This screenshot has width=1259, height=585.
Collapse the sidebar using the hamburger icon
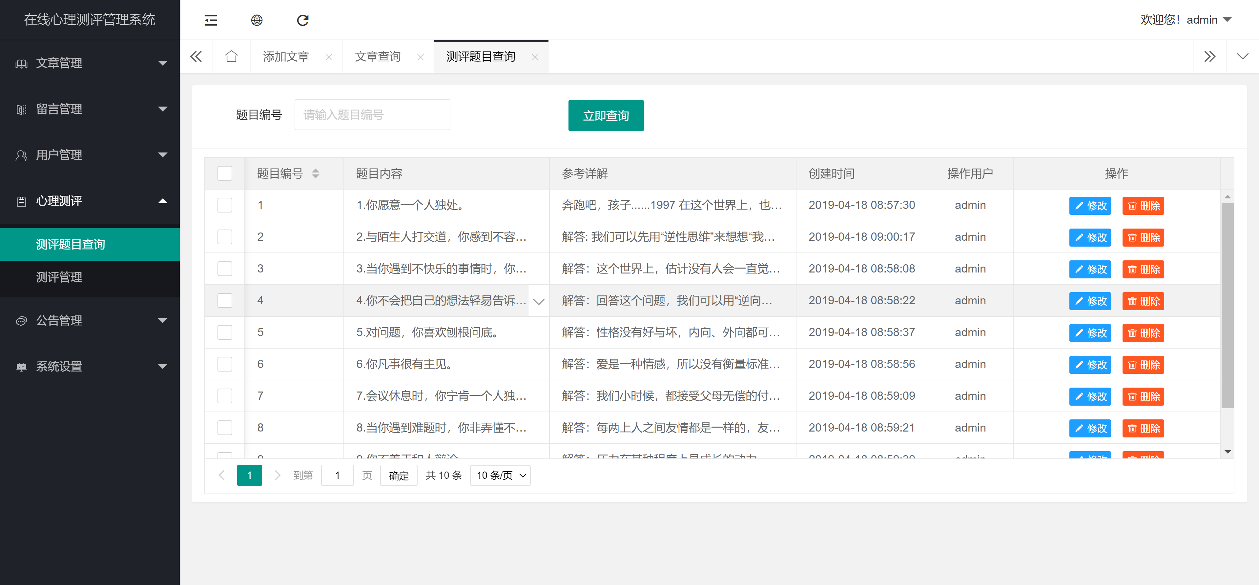coord(210,20)
